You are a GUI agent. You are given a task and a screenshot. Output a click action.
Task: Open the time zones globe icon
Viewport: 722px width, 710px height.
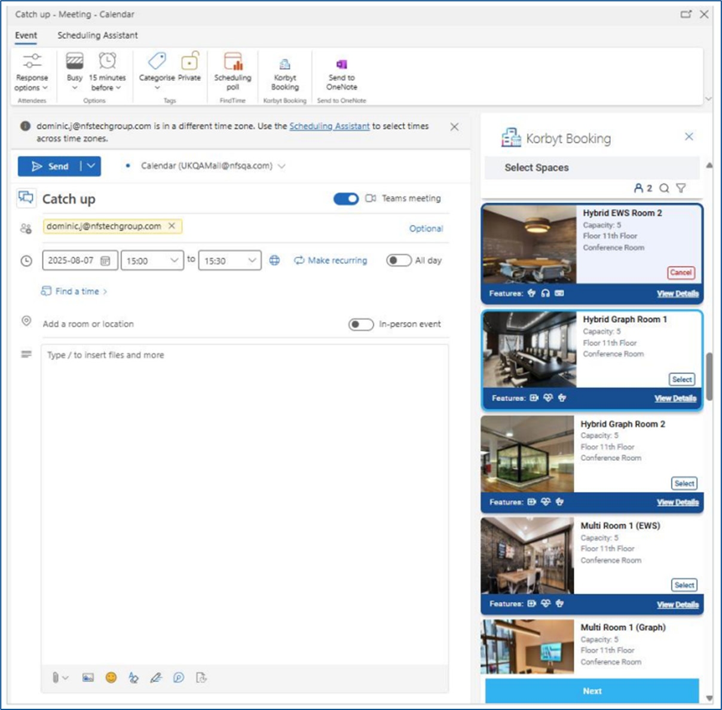[274, 260]
